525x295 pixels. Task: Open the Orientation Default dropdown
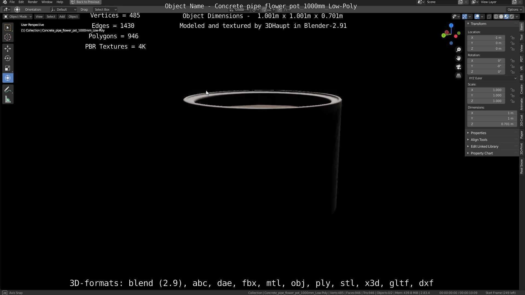(63, 10)
